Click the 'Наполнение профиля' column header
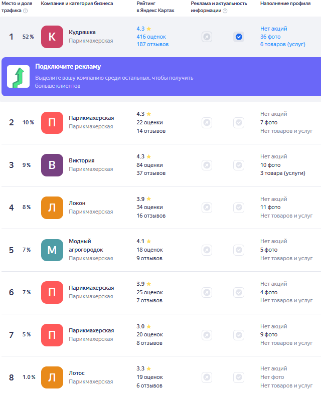The image size is (321, 393). (285, 4)
